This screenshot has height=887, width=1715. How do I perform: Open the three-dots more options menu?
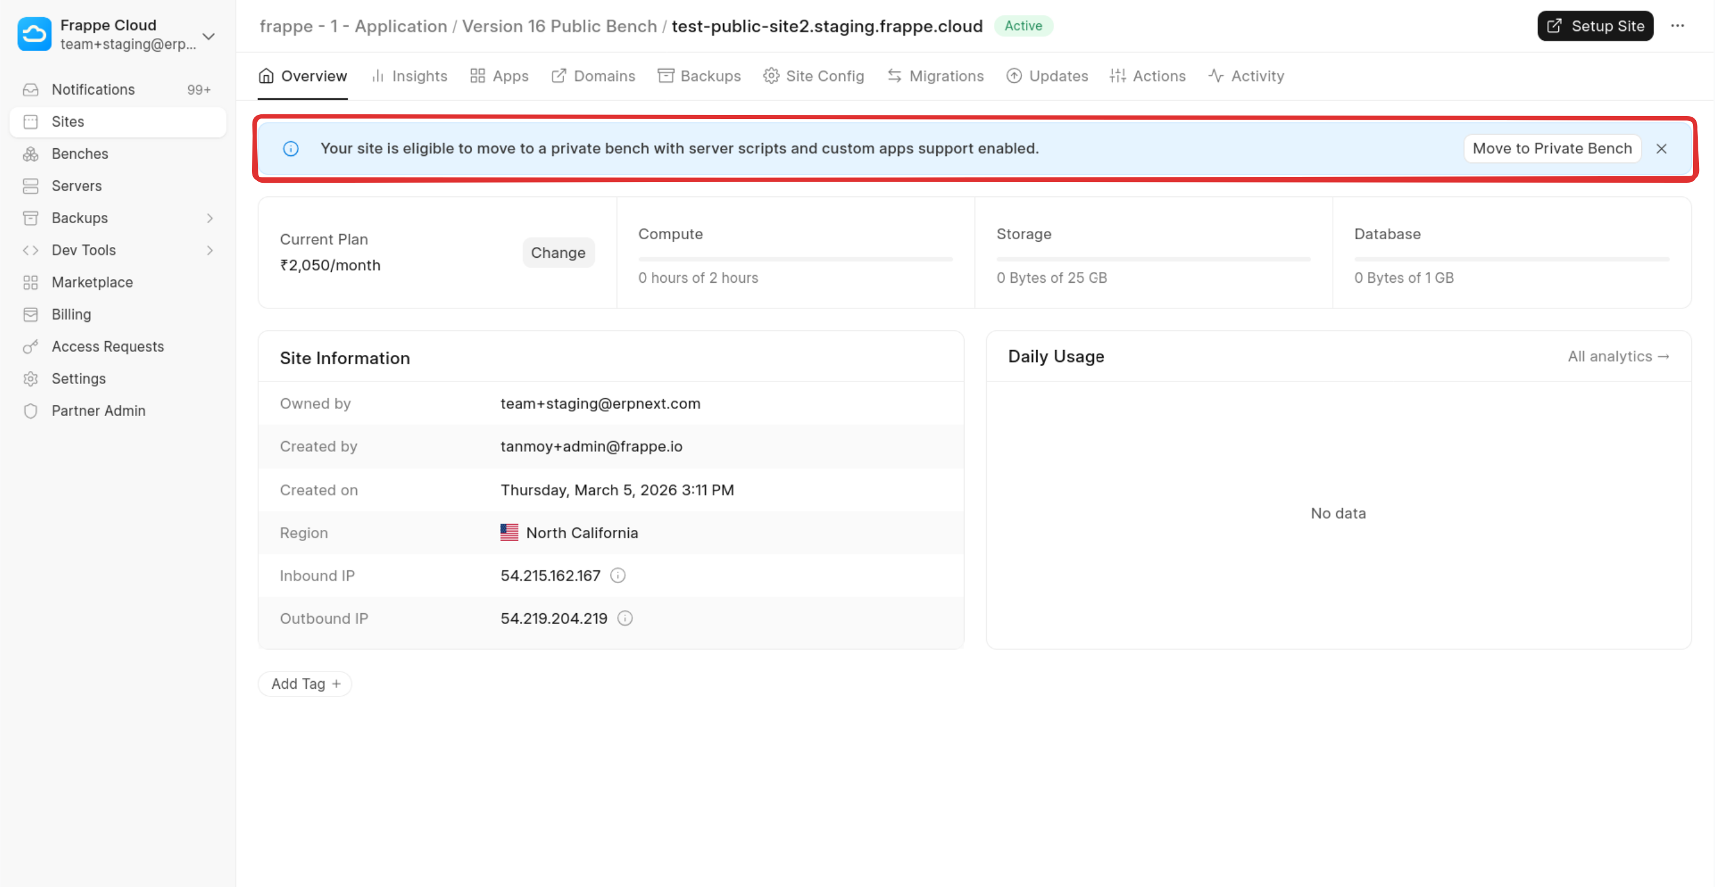point(1677,25)
